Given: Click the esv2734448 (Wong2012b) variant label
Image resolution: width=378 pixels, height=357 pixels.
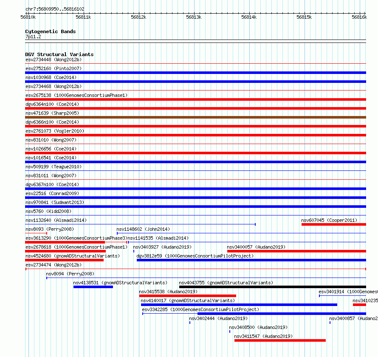Looking at the screenshot, I should tap(54, 59).
